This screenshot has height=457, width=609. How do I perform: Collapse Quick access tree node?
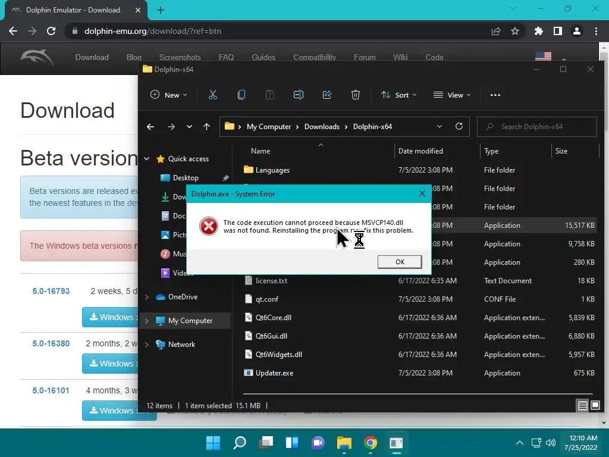click(147, 158)
